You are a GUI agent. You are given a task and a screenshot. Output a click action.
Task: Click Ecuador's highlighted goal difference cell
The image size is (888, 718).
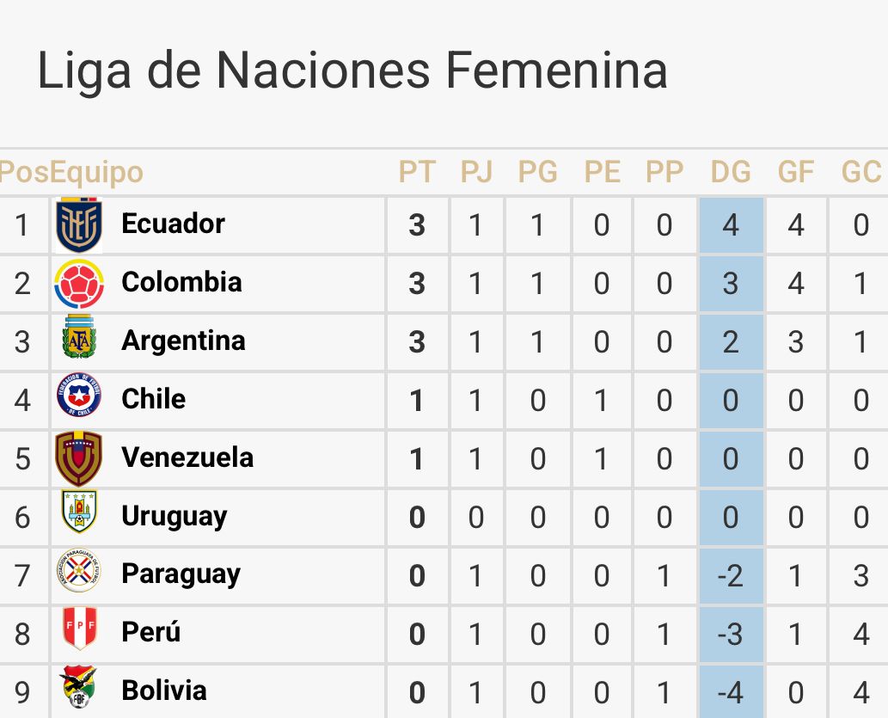[731, 225]
